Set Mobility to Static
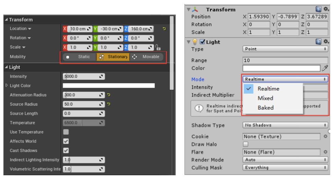The image size is (335, 180). (80, 57)
